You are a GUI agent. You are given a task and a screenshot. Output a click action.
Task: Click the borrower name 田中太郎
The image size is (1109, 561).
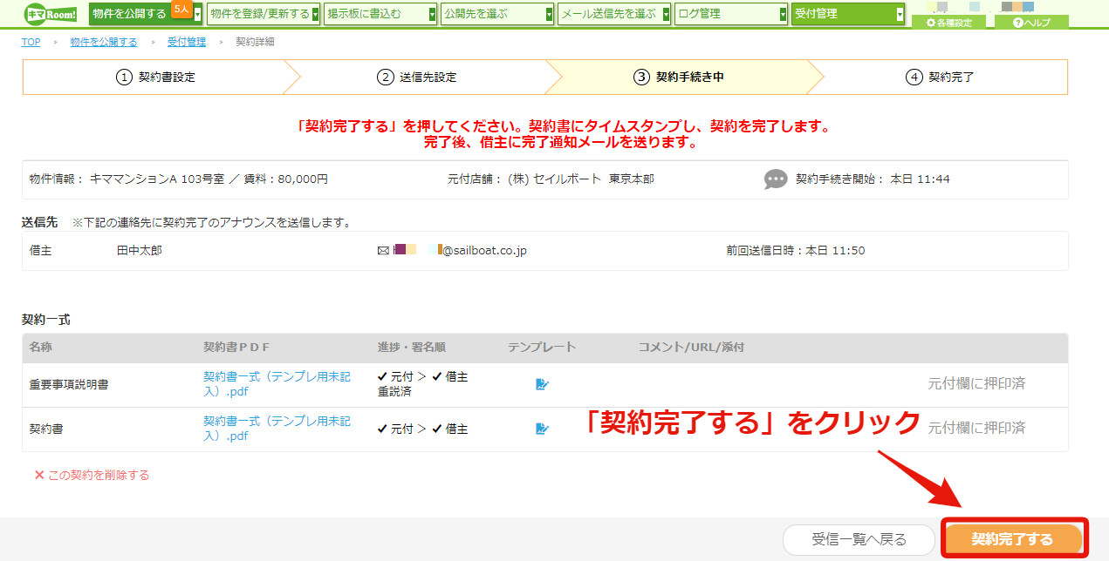(x=140, y=251)
